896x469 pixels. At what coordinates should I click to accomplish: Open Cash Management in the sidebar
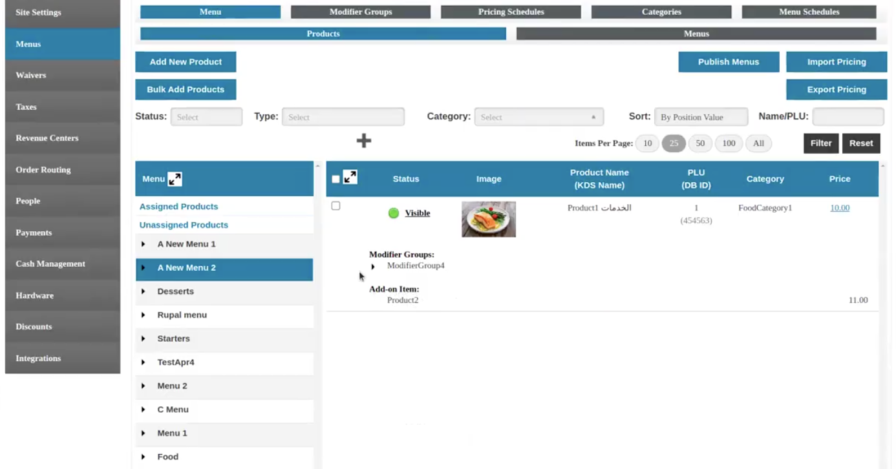(x=63, y=264)
